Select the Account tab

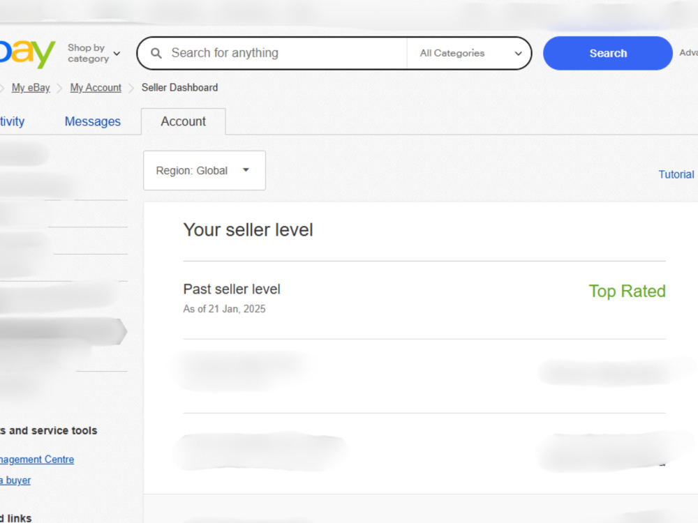(x=184, y=121)
